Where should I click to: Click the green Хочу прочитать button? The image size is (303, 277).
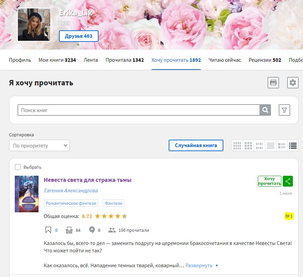click(270, 181)
